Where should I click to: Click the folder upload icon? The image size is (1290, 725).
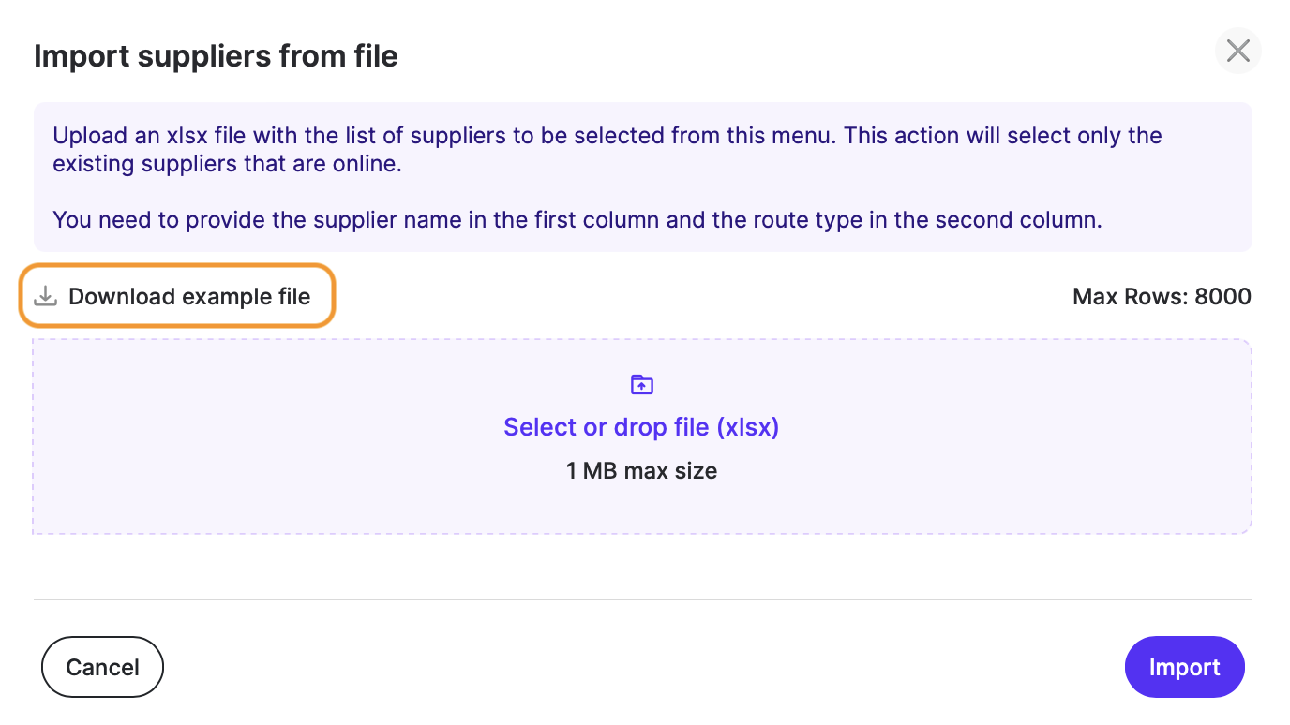click(x=642, y=384)
